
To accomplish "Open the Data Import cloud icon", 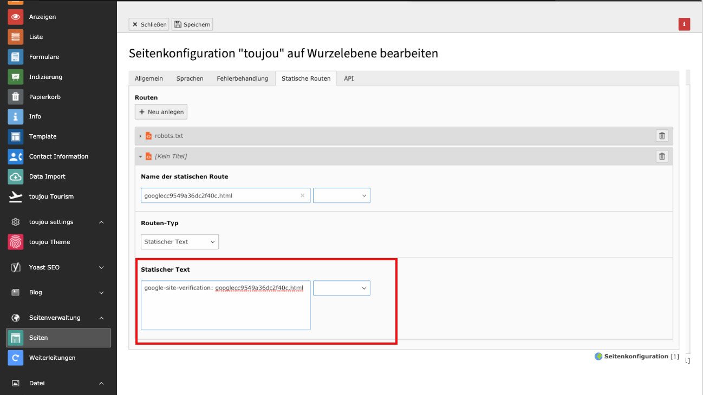I will click(x=16, y=176).
